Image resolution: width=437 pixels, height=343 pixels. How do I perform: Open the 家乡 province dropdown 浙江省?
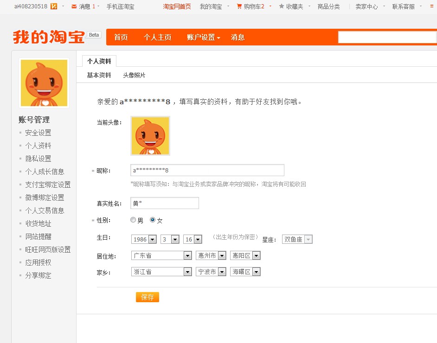coord(161,272)
